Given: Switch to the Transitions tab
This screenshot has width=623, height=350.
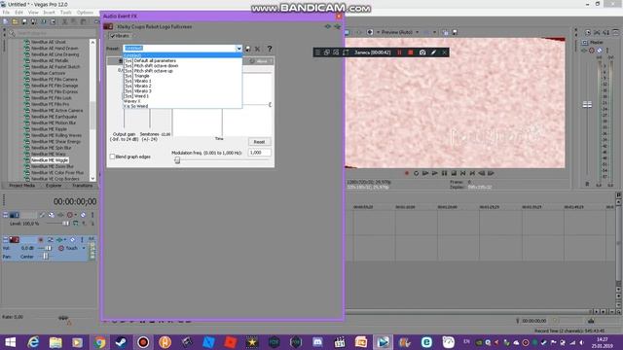Looking at the screenshot, I should point(82,186).
